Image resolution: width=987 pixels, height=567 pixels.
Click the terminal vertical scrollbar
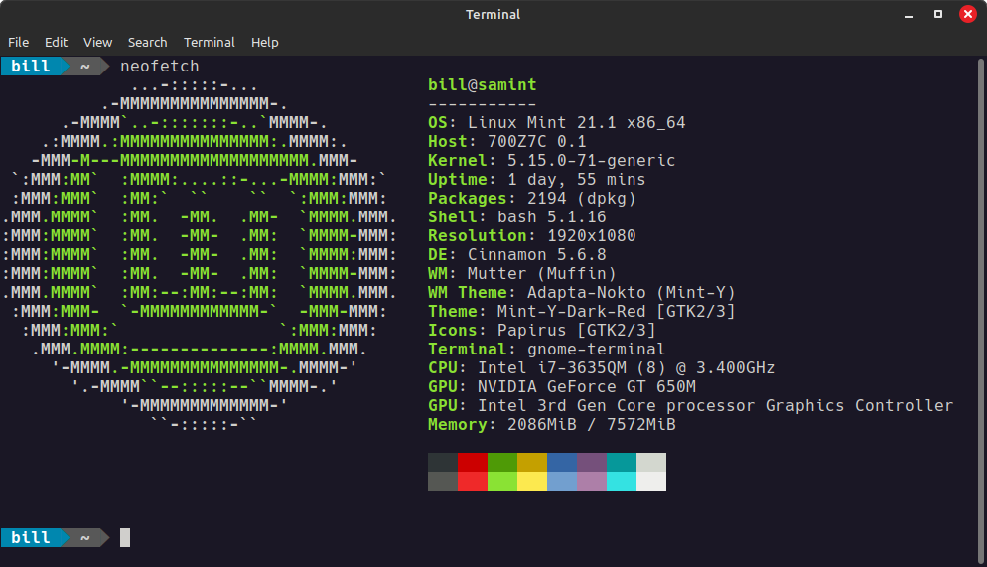tap(980, 311)
